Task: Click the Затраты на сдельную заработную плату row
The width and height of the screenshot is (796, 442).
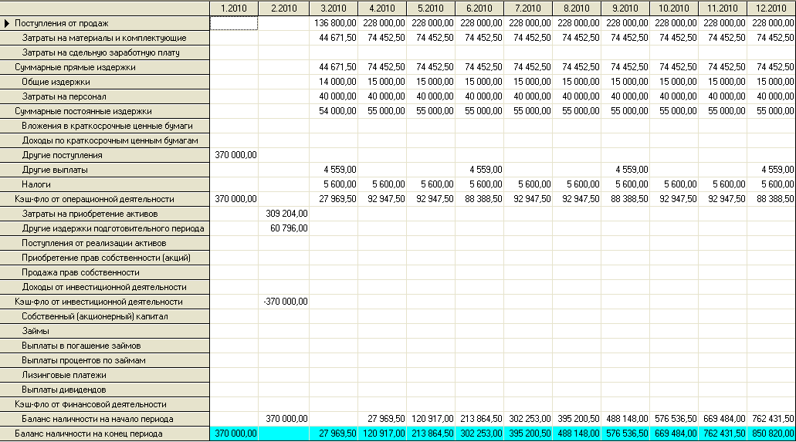Action: coord(104,52)
